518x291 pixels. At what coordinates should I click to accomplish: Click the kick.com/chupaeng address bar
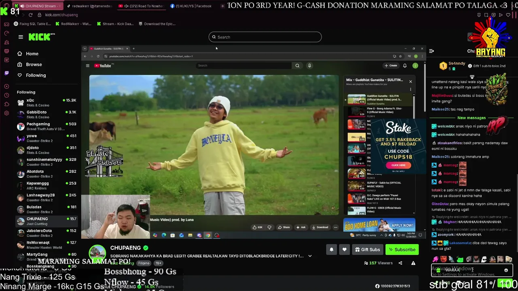click(x=62, y=15)
